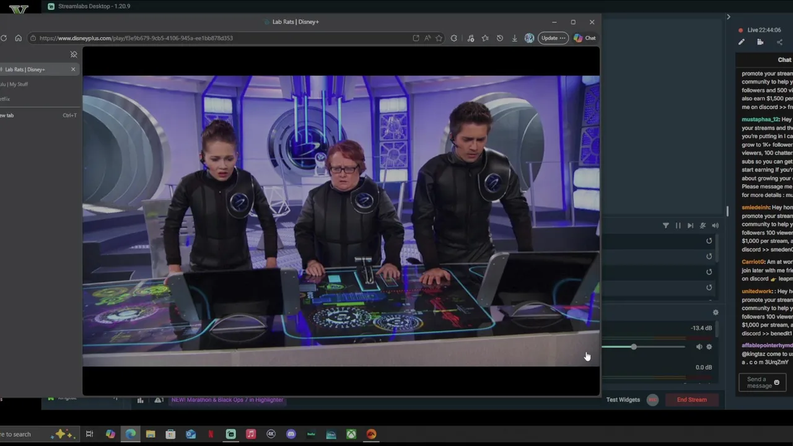Viewport: 793px width, 446px height.
Task: Open File Explorer from the taskbar
Action: coord(150,434)
